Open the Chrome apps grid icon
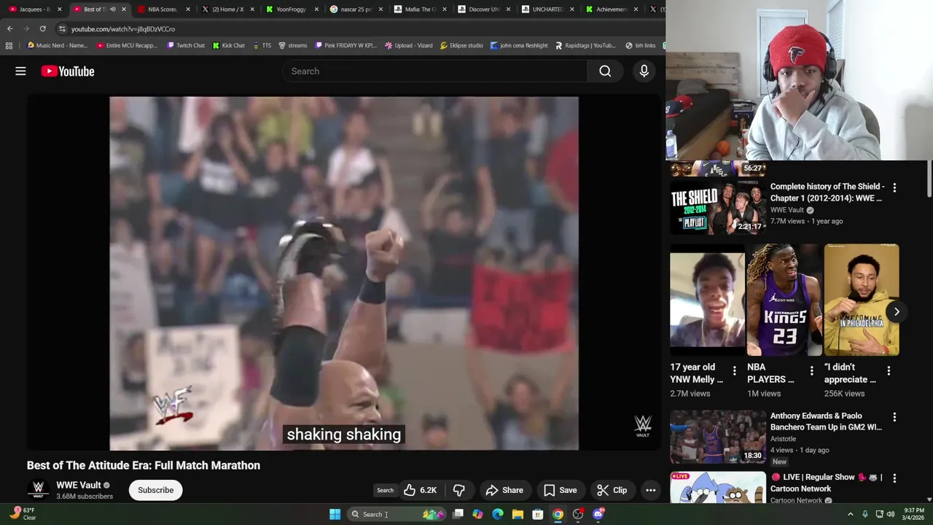The width and height of the screenshot is (933, 525). coord(9,45)
